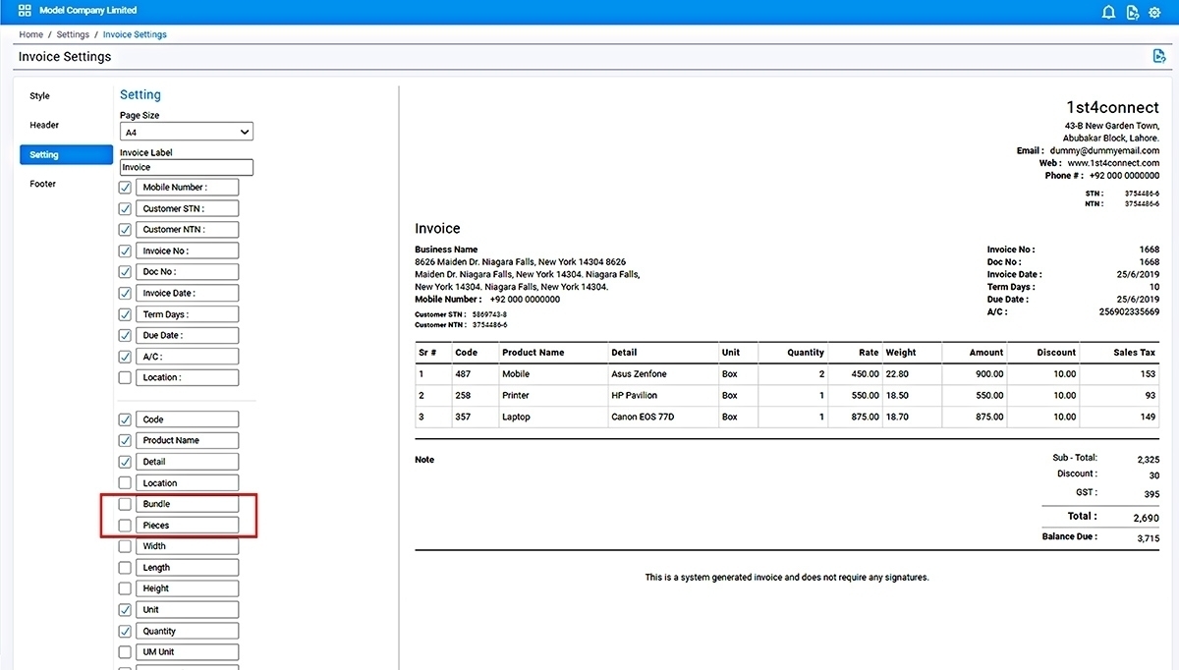The height and width of the screenshot is (670, 1179).
Task: Switch to the Header tab
Action: (x=44, y=125)
